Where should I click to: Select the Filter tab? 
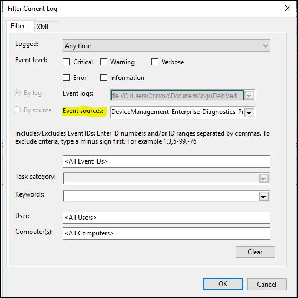21,26
